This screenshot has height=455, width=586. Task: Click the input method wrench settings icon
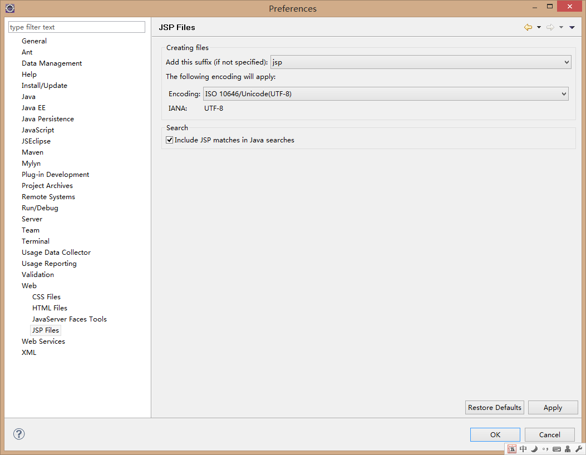[578, 449]
